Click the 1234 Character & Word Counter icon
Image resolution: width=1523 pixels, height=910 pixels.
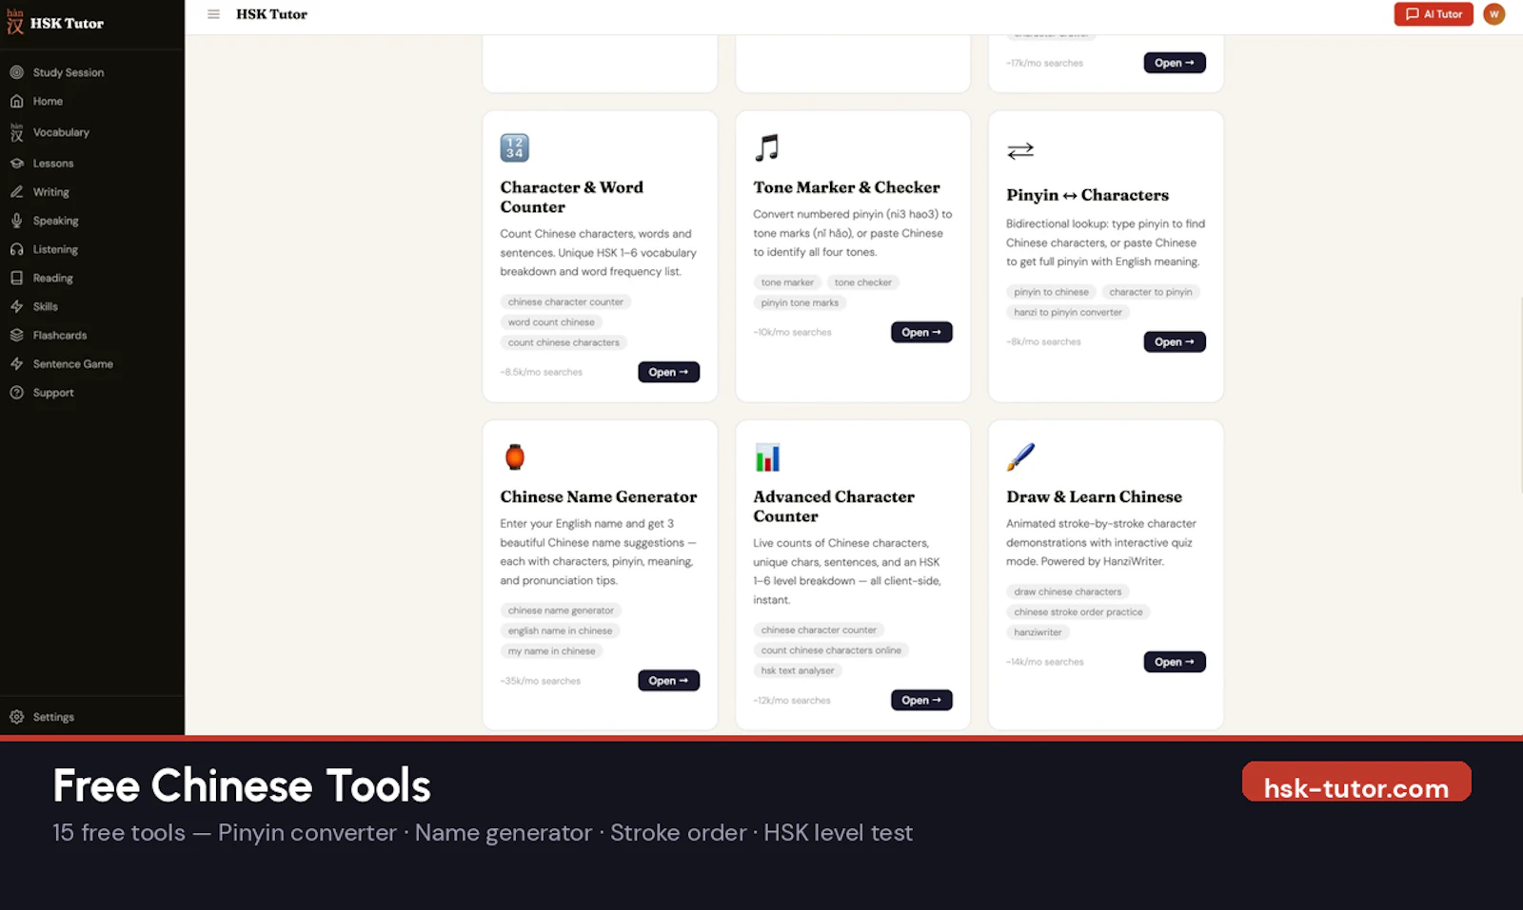514,147
